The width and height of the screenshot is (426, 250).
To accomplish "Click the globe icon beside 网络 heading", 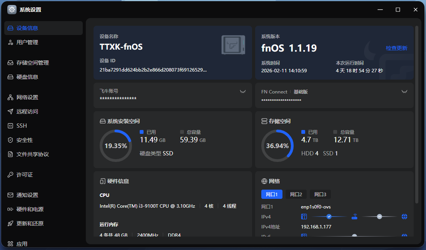I will coord(264,181).
